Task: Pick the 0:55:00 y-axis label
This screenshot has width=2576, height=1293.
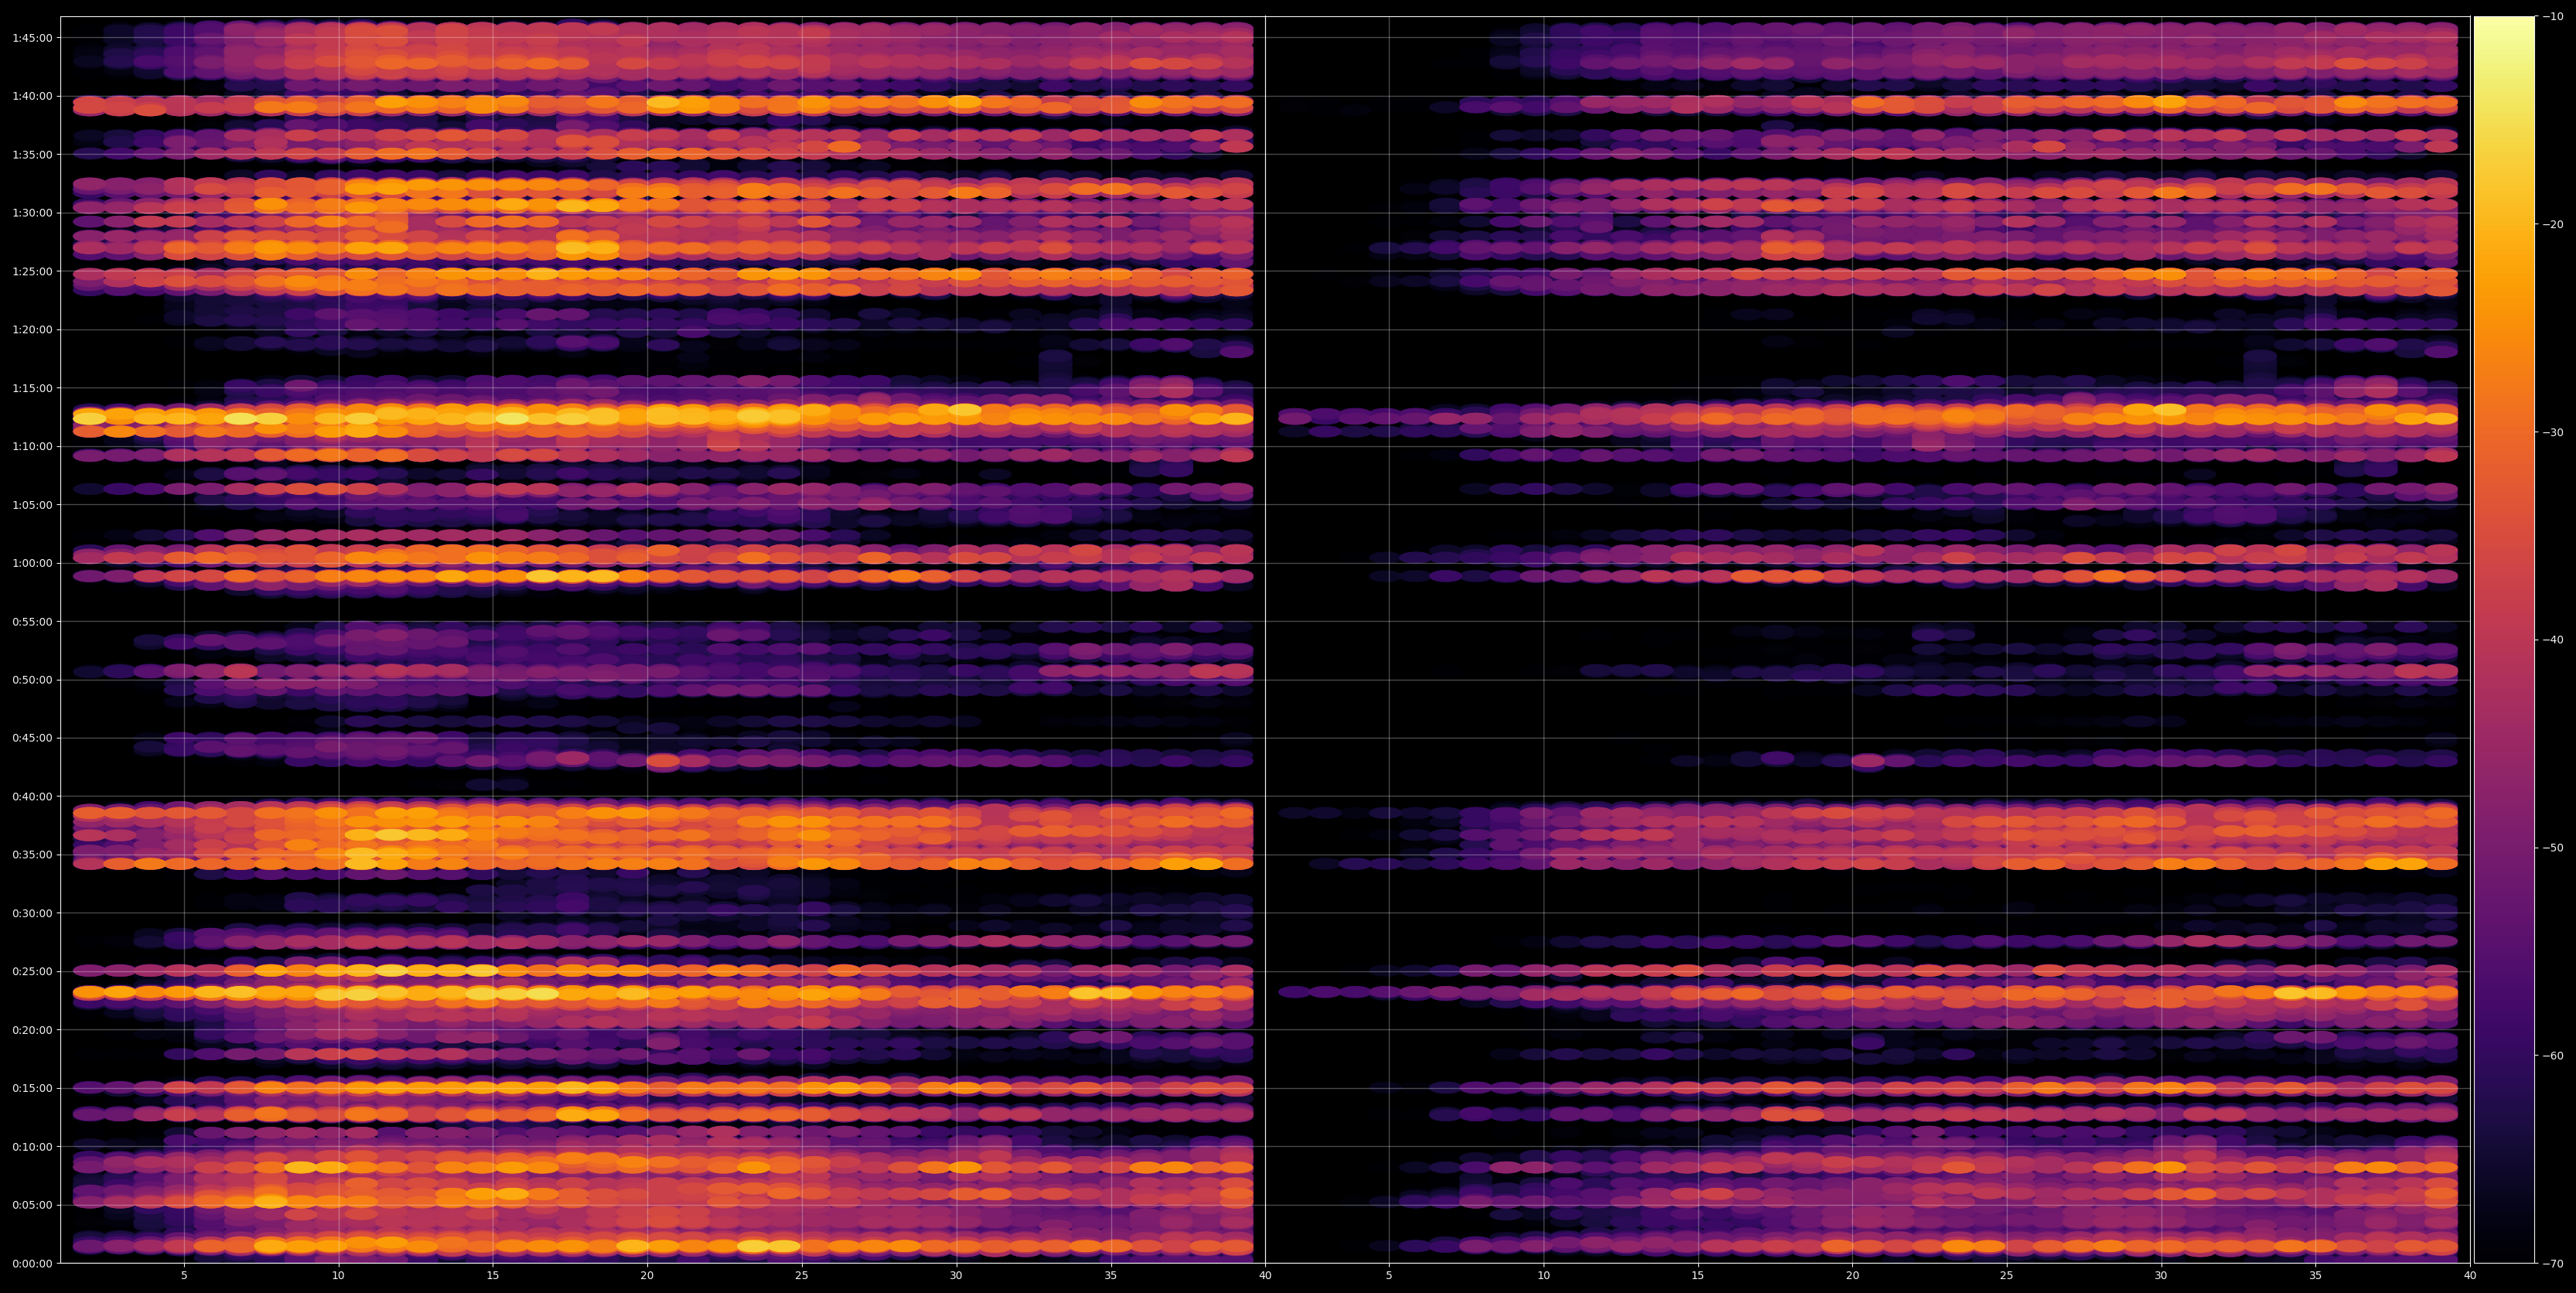Action: tap(32, 621)
